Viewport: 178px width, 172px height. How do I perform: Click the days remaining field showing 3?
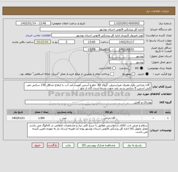[x=66, y=42]
